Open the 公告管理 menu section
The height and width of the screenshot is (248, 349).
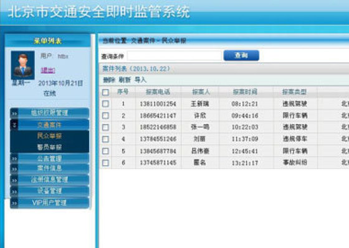tap(50, 158)
